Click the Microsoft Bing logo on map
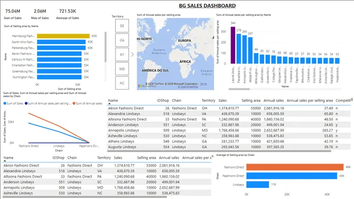The width and height of the screenshot is (354, 199). coord(147,86)
